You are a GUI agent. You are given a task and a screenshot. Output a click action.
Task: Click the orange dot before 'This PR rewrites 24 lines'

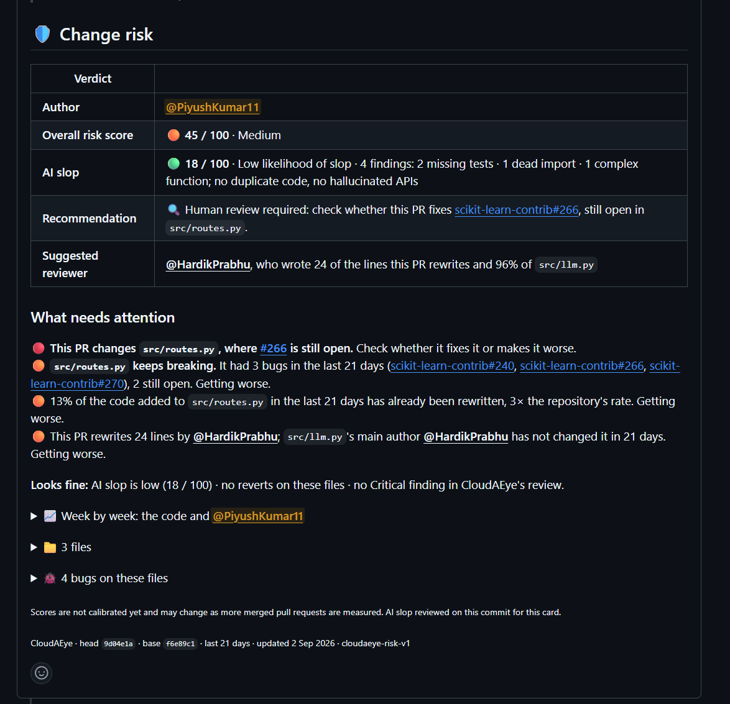tap(39, 436)
